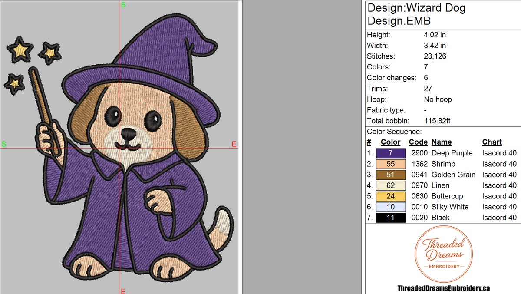Click the Colors count value '7'
Viewport: 521px width, 294px height.
(426, 67)
